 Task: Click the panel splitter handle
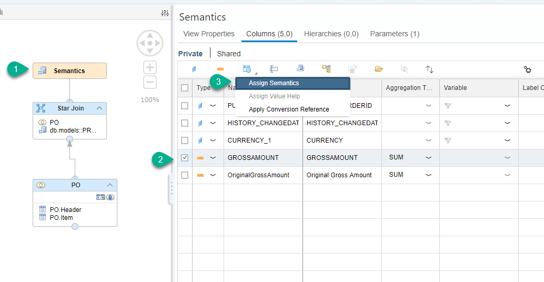click(x=171, y=189)
